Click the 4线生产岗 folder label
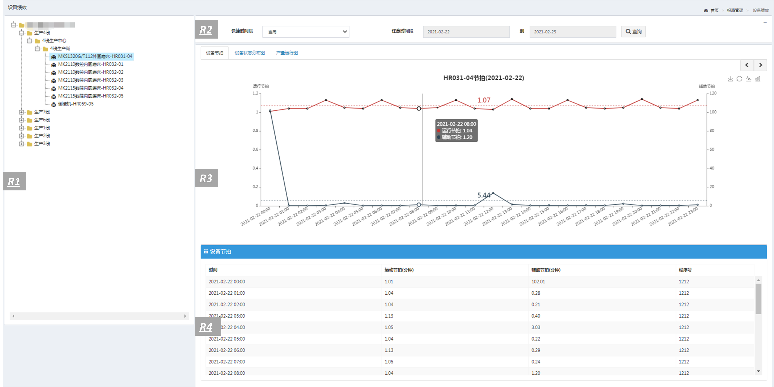The width and height of the screenshot is (774, 387). pyautogui.click(x=60, y=48)
